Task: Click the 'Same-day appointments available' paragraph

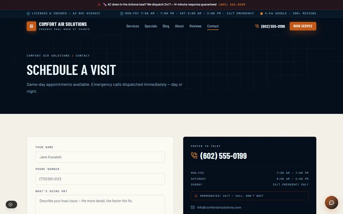Action: 105,88
